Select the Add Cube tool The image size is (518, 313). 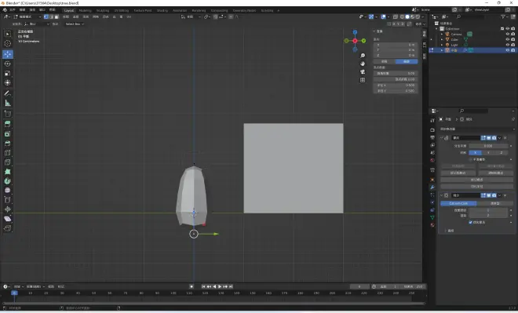(x=7, y=114)
